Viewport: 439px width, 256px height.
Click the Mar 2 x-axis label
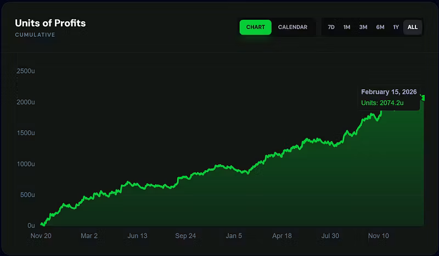[89, 236]
